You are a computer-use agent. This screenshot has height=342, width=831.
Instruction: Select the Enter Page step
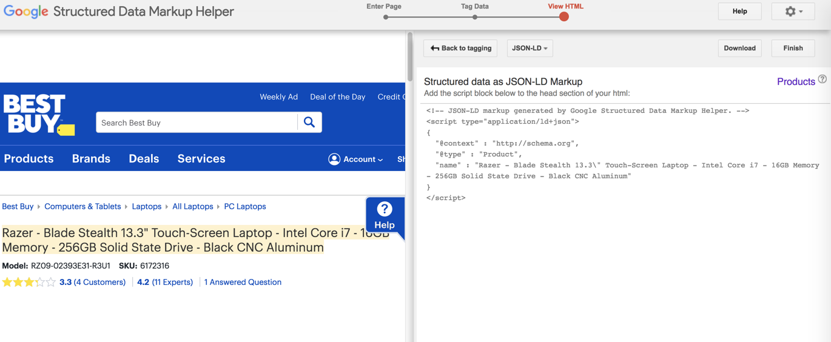pos(386,17)
